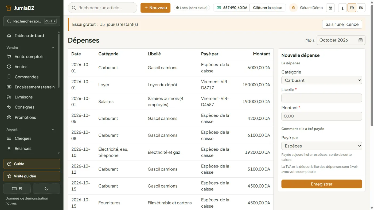Open the Payé par dropdown
Viewport: 374px width, 210px height.
322,146
